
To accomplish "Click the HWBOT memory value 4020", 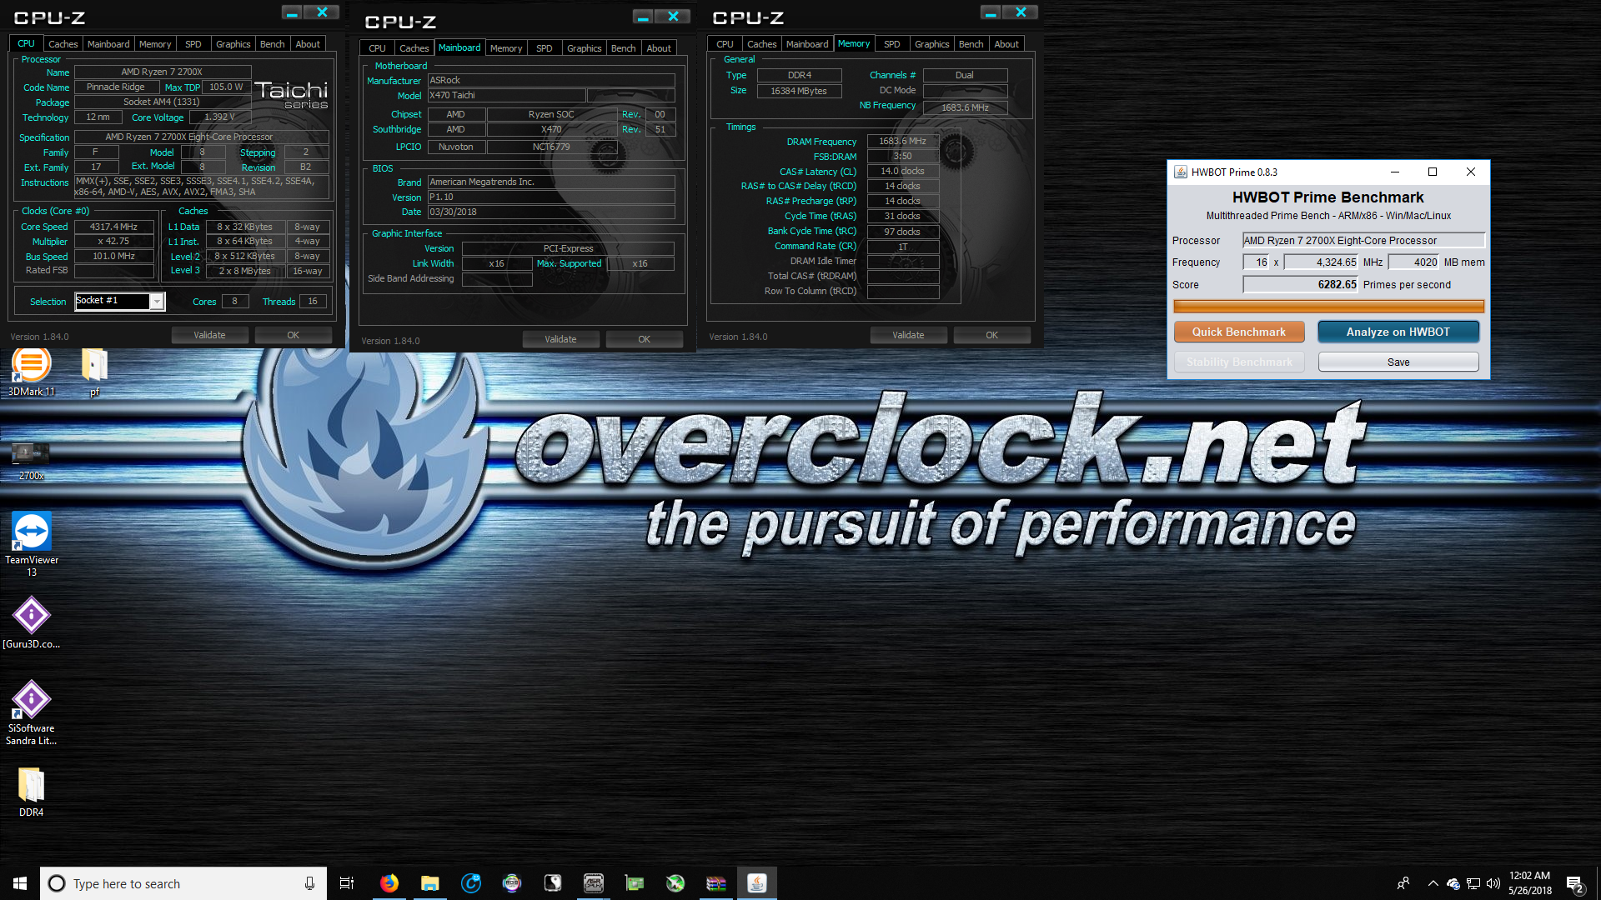I will click(1414, 262).
